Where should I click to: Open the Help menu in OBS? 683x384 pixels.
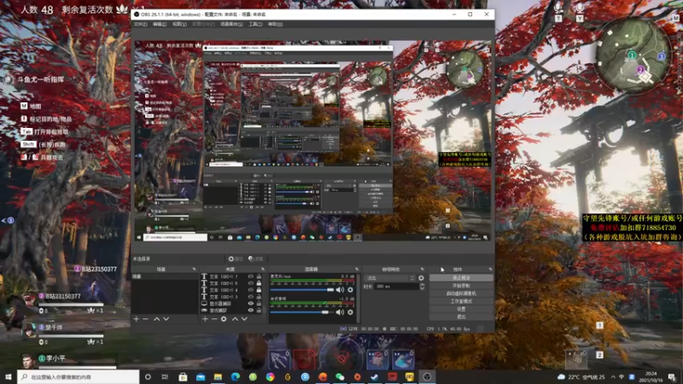coord(275,25)
